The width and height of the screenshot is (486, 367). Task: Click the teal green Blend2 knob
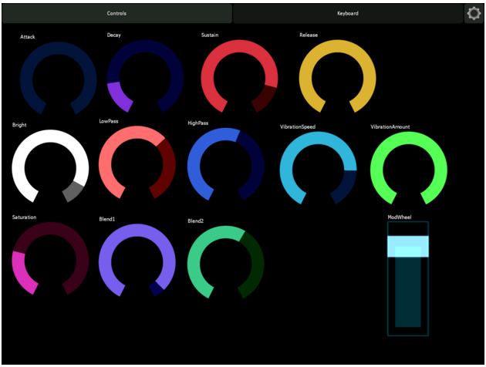click(225, 262)
